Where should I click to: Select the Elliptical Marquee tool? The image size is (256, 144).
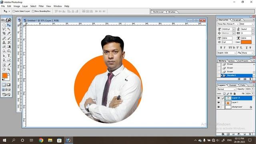pyautogui.click(x=4, y=25)
